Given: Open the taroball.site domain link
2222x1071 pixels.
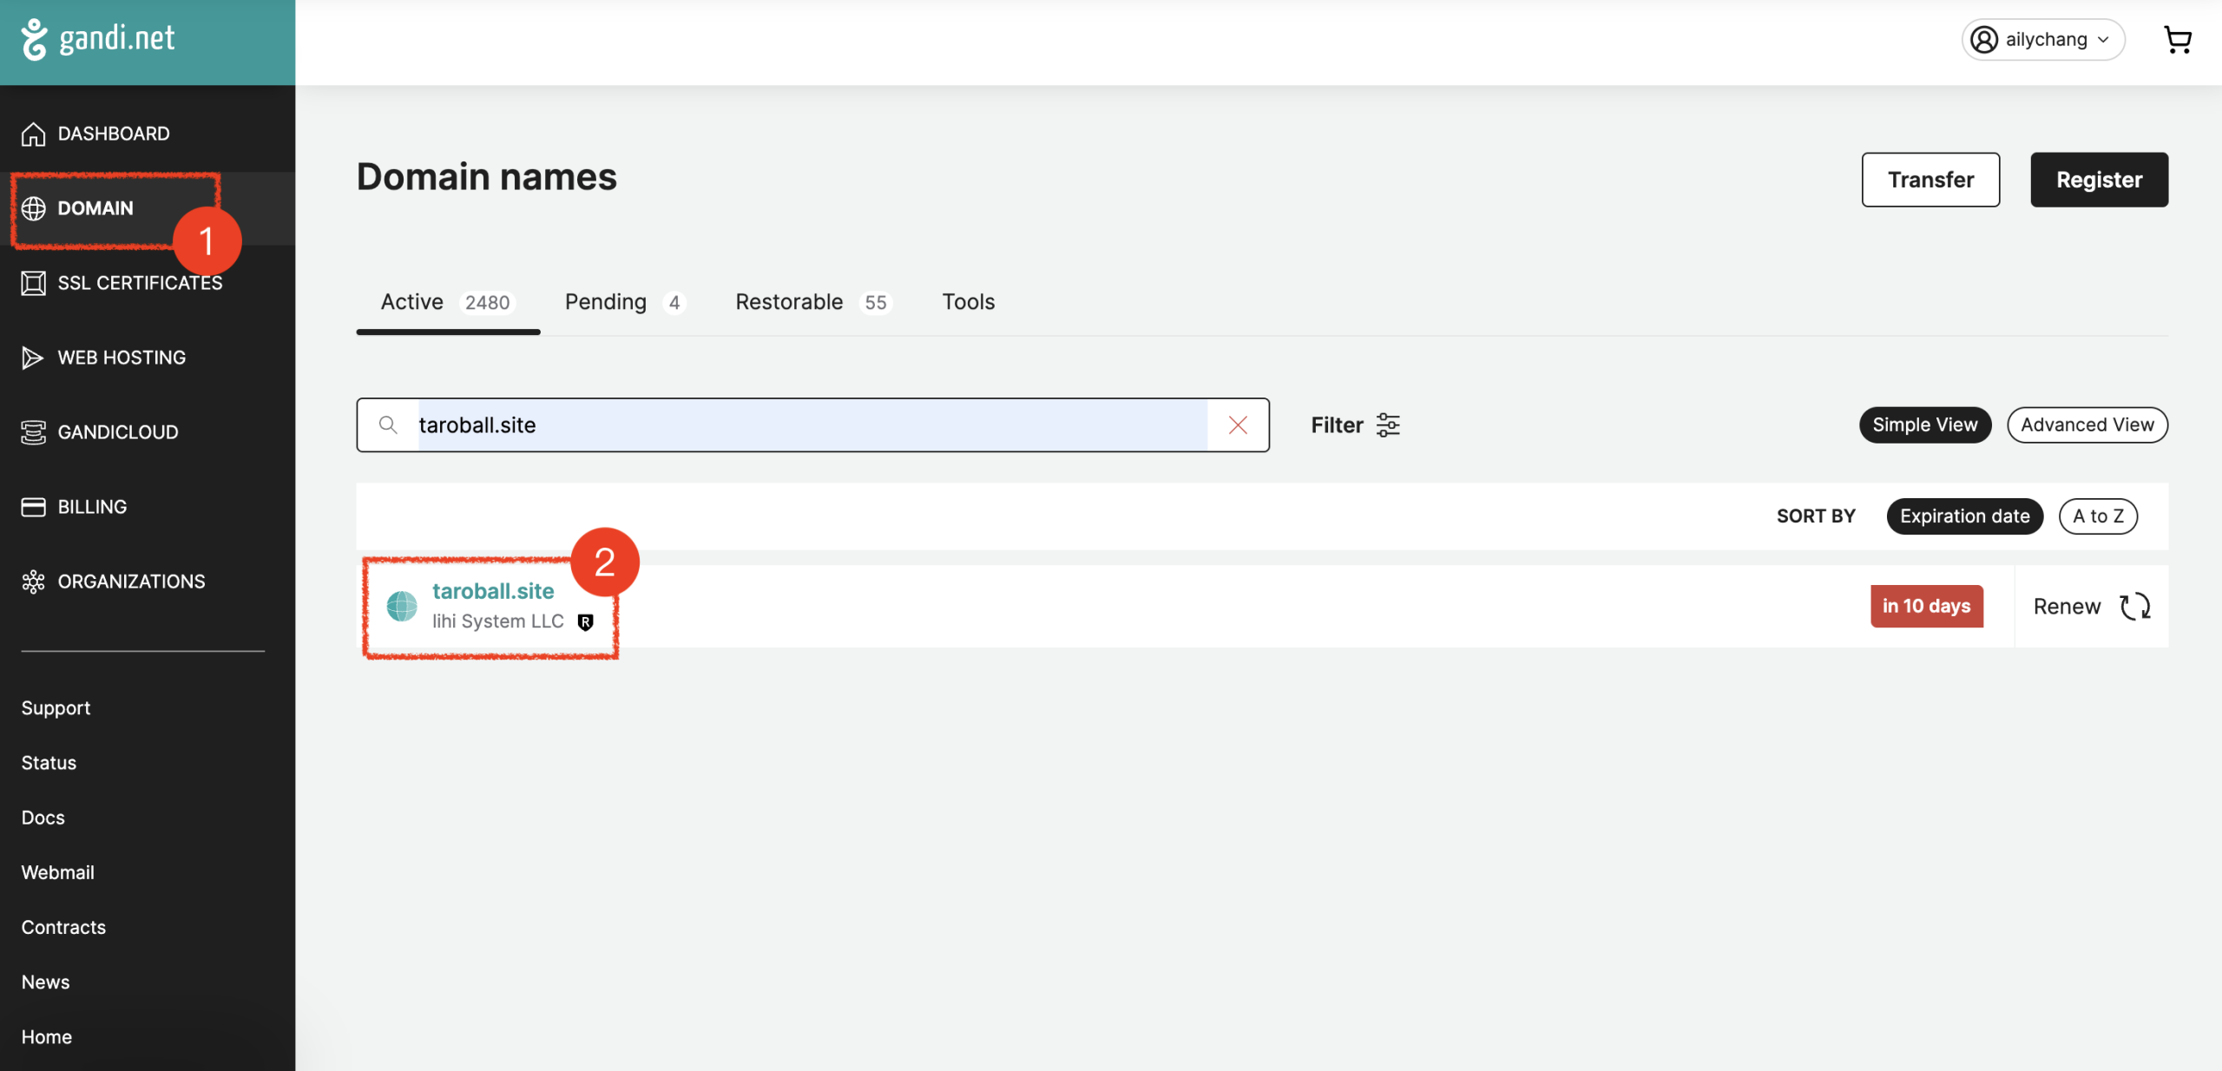Looking at the screenshot, I should [493, 591].
